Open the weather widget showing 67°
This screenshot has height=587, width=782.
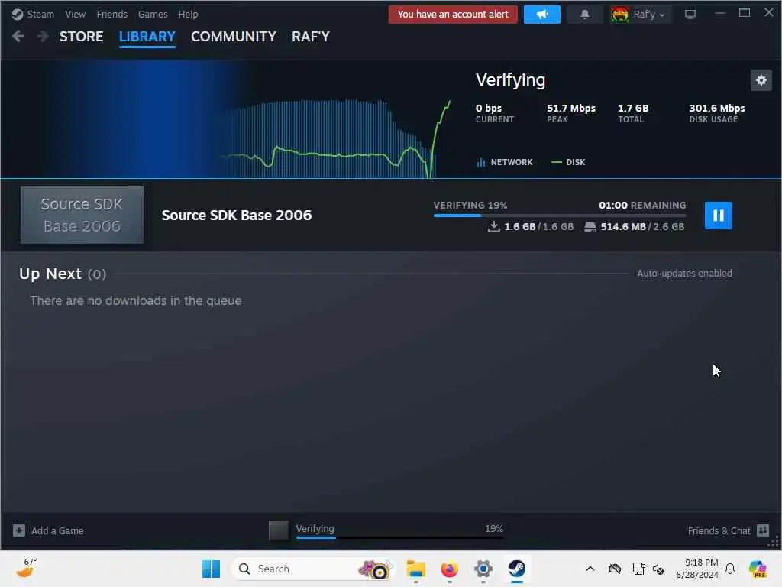pos(26,568)
